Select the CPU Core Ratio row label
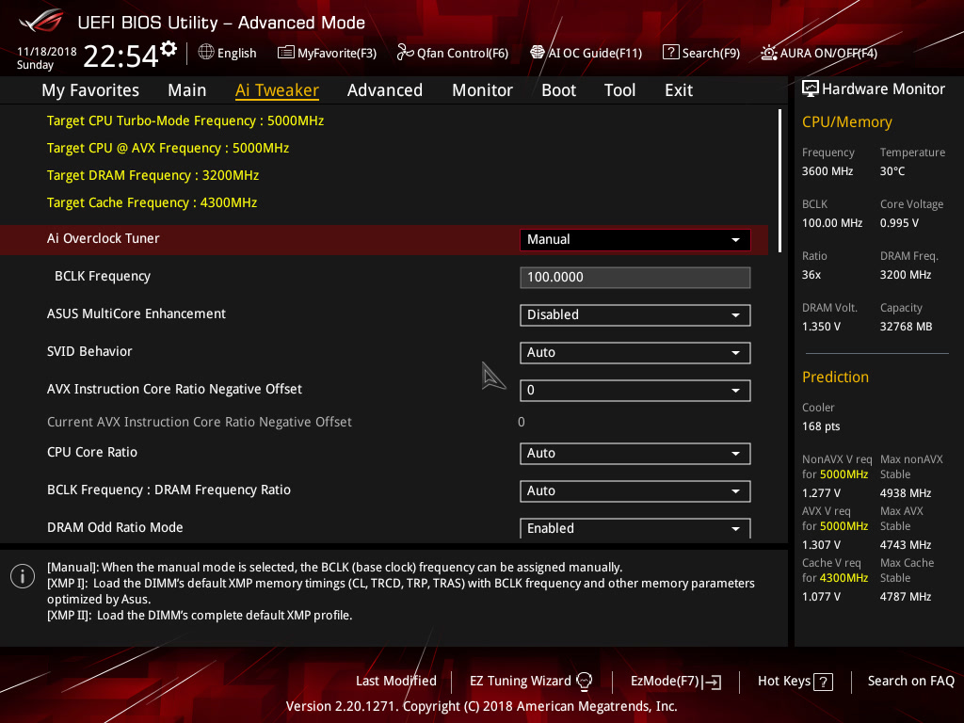 click(92, 452)
